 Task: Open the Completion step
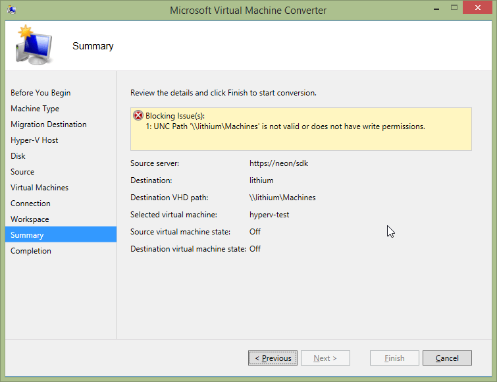[x=31, y=251]
